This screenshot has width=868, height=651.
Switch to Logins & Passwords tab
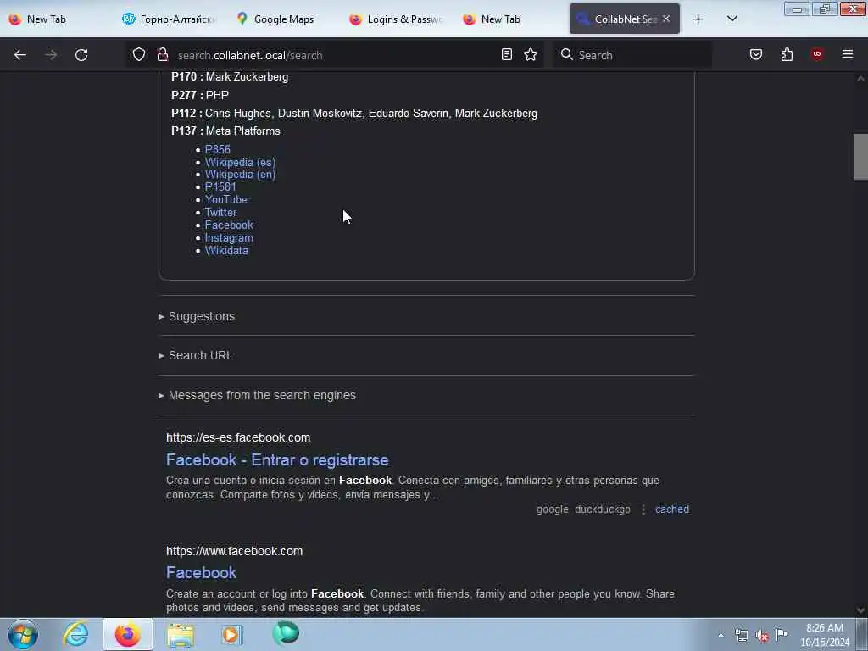click(397, 19)
